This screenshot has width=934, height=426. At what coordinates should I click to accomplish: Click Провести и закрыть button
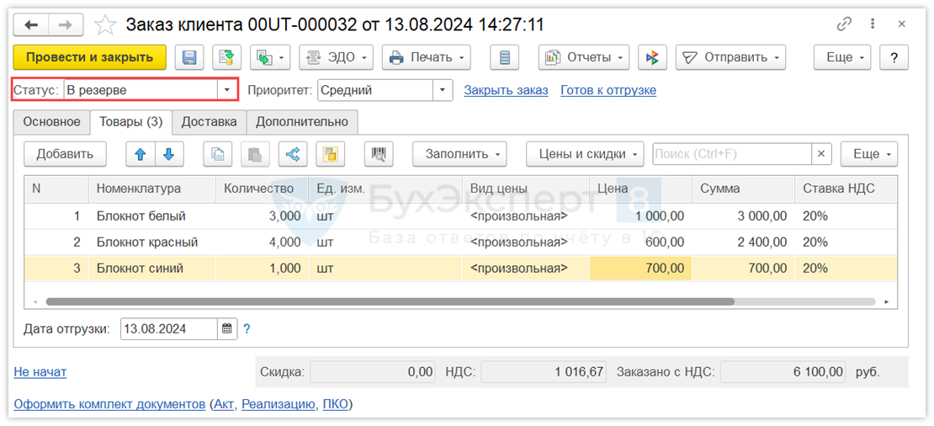(x=89, y=57)
